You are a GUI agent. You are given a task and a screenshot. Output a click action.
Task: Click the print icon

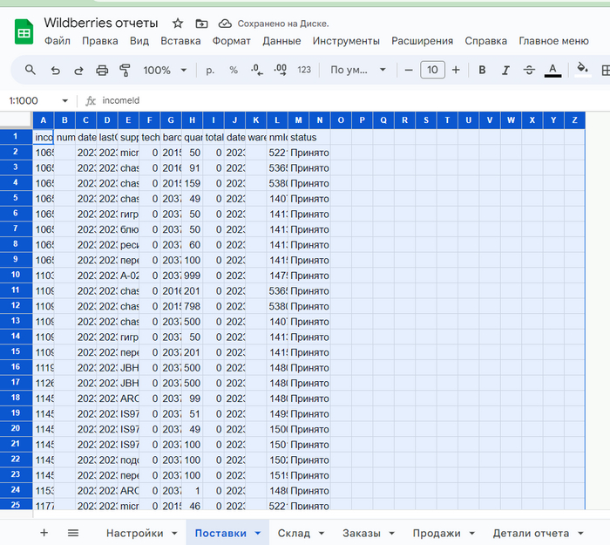click(x=102, y=71)
